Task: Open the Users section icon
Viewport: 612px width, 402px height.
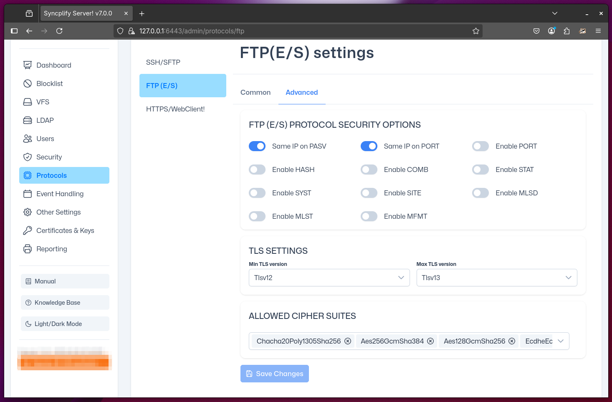Action: (x=28, y=139)
